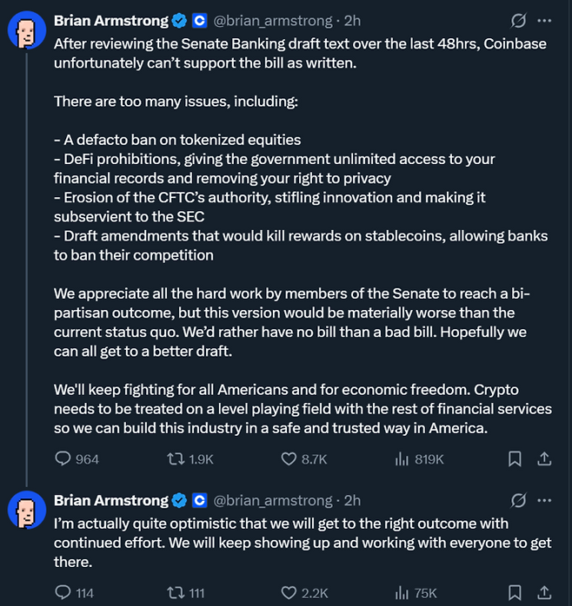Like the tweet with 8.7K likes
572x606 pixels.
click(x=289, y=459)
